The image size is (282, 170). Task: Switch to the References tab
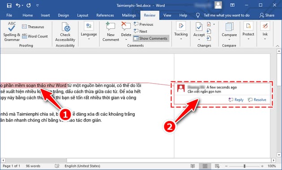pyautogui.click(x=105, y=15)
